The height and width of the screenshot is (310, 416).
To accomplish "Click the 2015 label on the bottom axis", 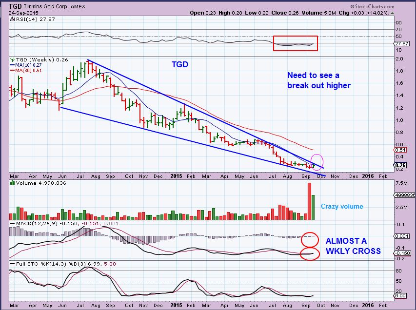I will pyautogui.click(x=176, y=305).
